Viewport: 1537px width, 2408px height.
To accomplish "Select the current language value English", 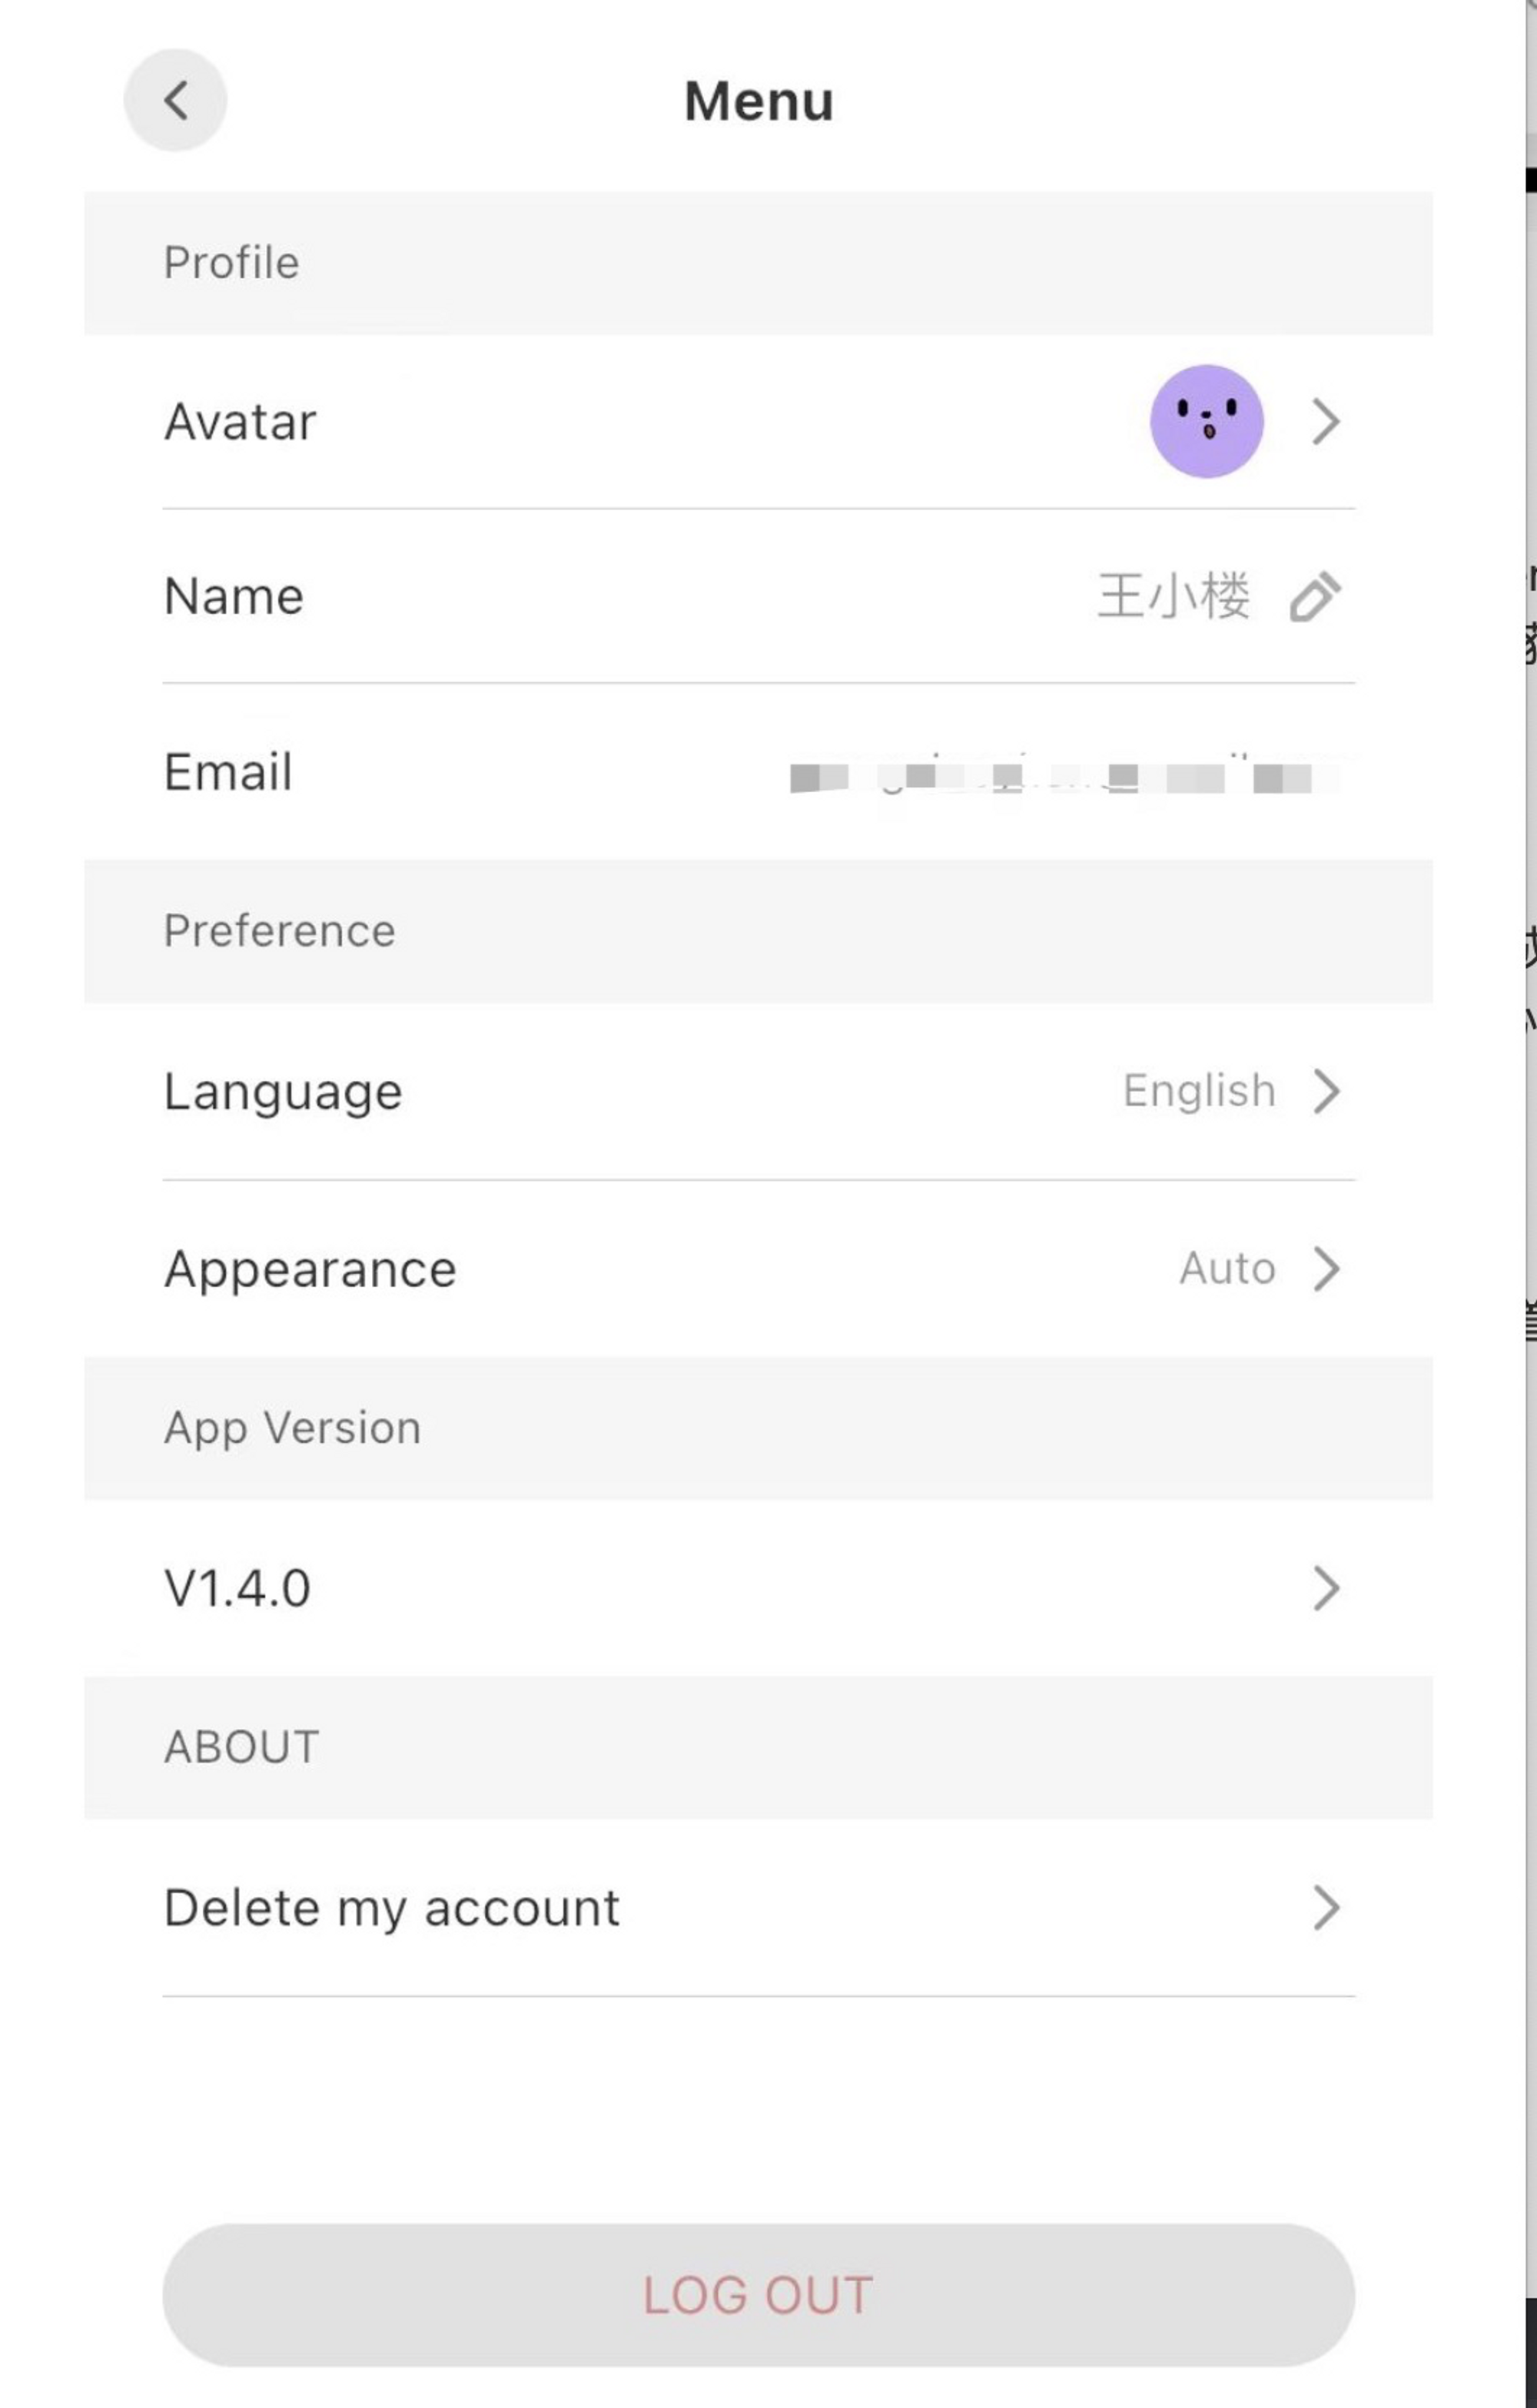I will 1199,1091.
